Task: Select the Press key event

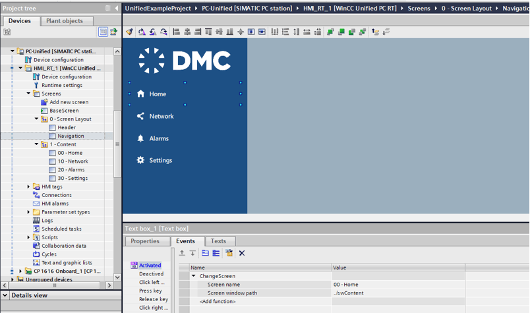Action: pyautogui.click(x=150, y=291)
